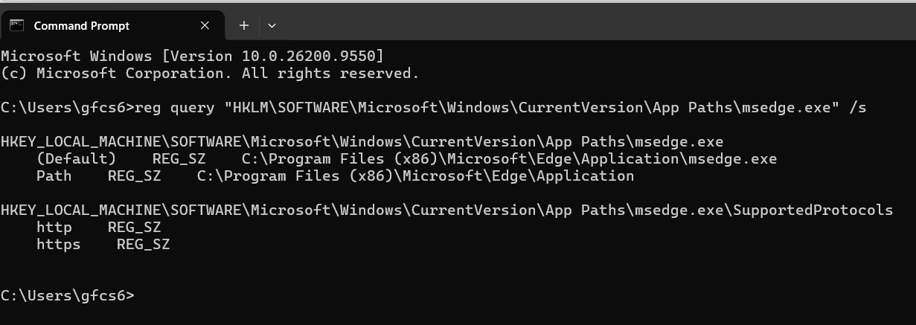Image resolution: width=916 pixels, height=325 pixels.
Task: Expand the new tab profile dropdown chevron
Action: (272, 25)
